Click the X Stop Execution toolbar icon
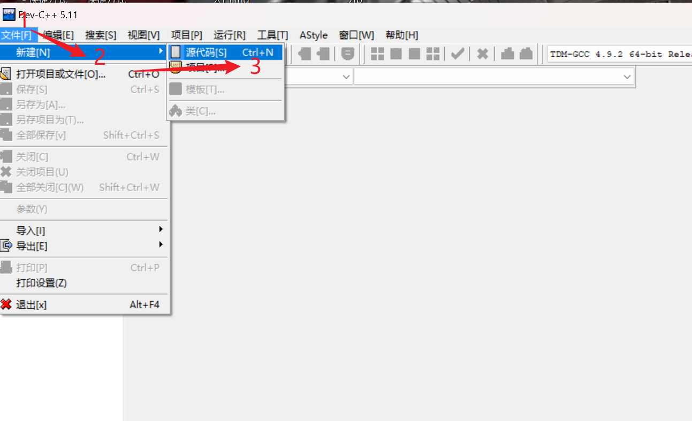This screenshot has height=421, width=692. [x=483, y=53]
